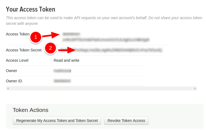Click the right scrollbar arrow

pyautogui.click(x=195, y=88)
